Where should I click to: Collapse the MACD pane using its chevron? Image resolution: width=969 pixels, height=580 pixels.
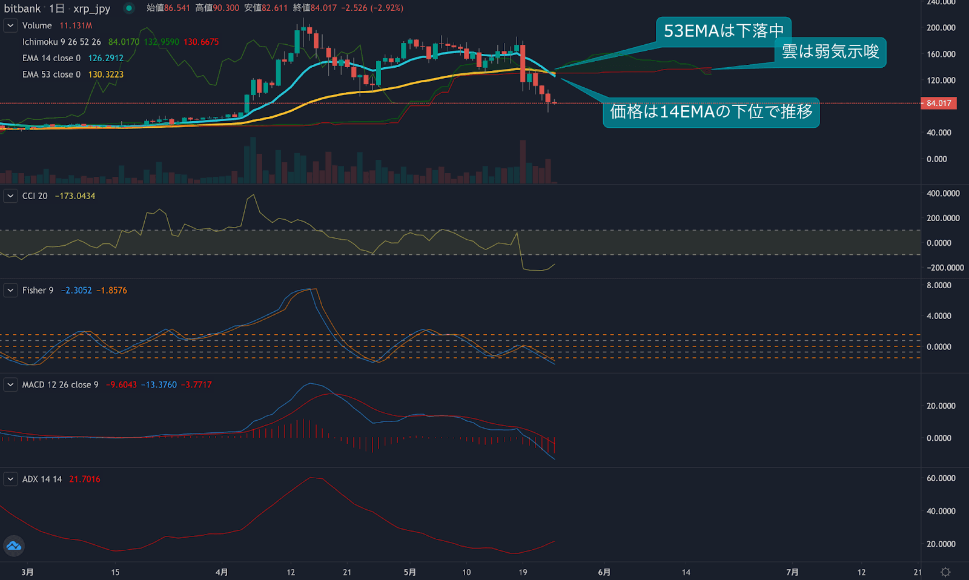click(x=10, y=385)
